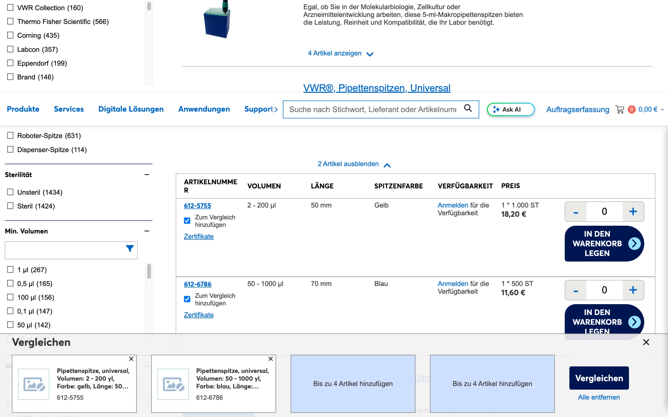Open the Produkte menu
The height and width of the screenshot is (417, 668).
[x=23, y=109]
